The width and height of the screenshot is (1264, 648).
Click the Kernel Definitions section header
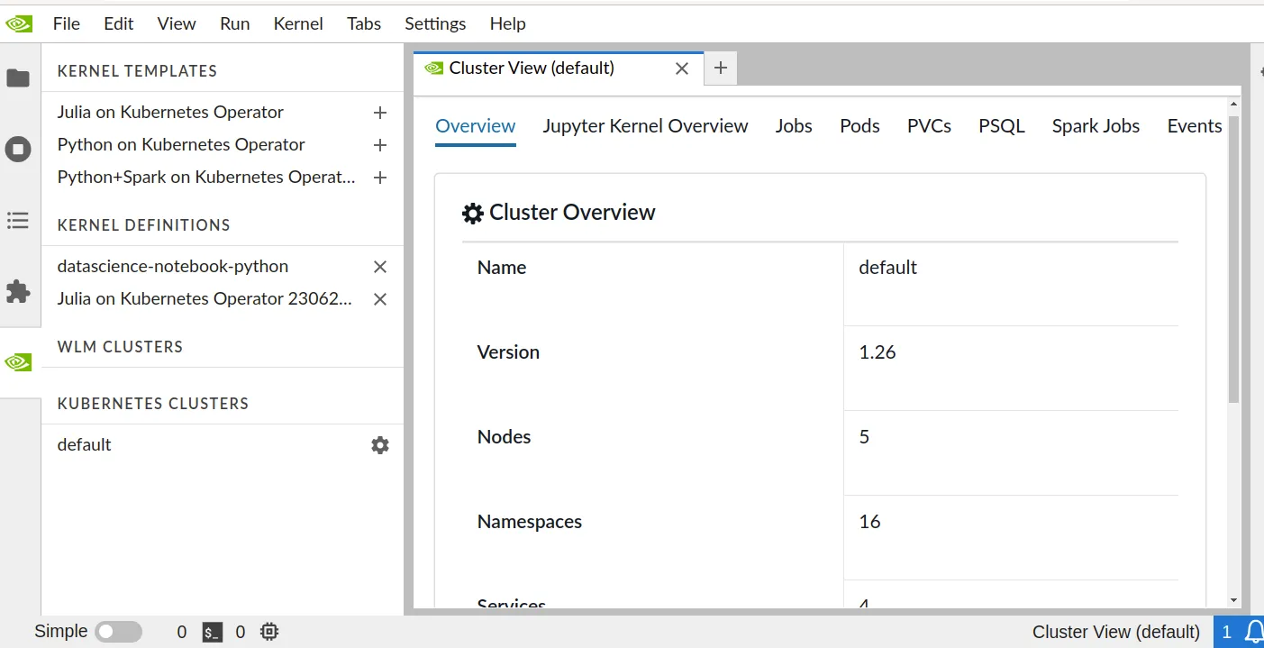(143, 225)
